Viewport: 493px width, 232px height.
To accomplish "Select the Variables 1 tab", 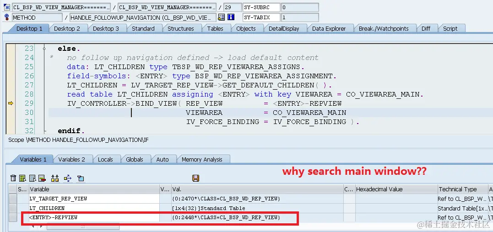I will (33, 159).
